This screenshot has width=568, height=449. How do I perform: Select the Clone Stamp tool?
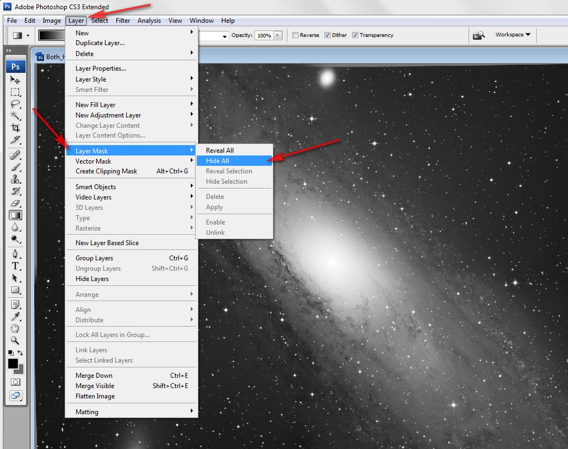(15, 179)
